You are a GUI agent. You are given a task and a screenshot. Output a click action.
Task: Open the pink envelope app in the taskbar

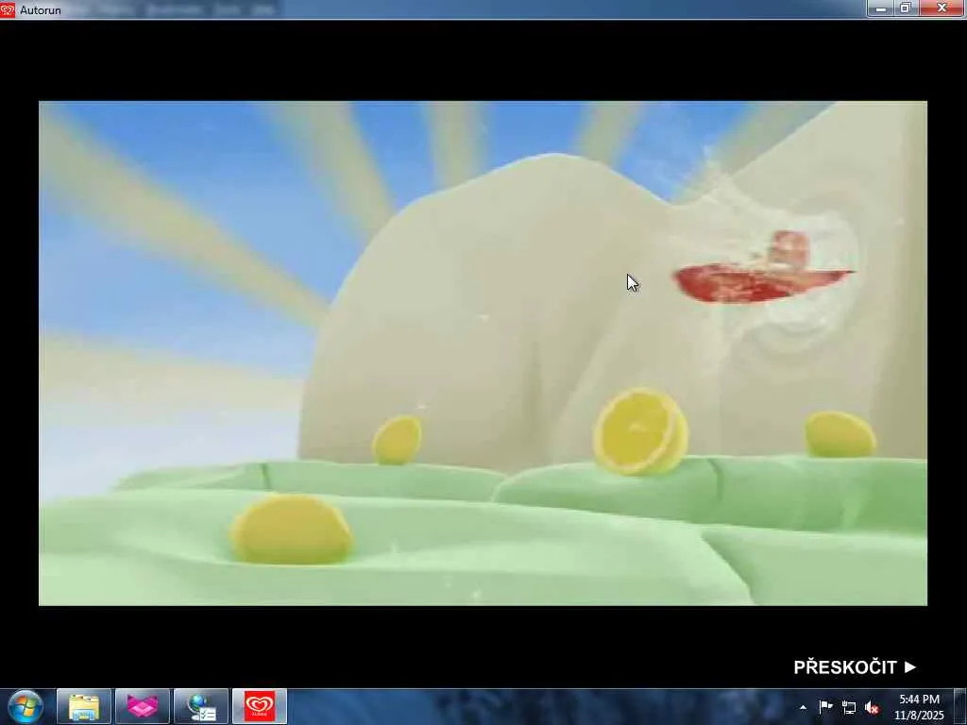point(143,706)
